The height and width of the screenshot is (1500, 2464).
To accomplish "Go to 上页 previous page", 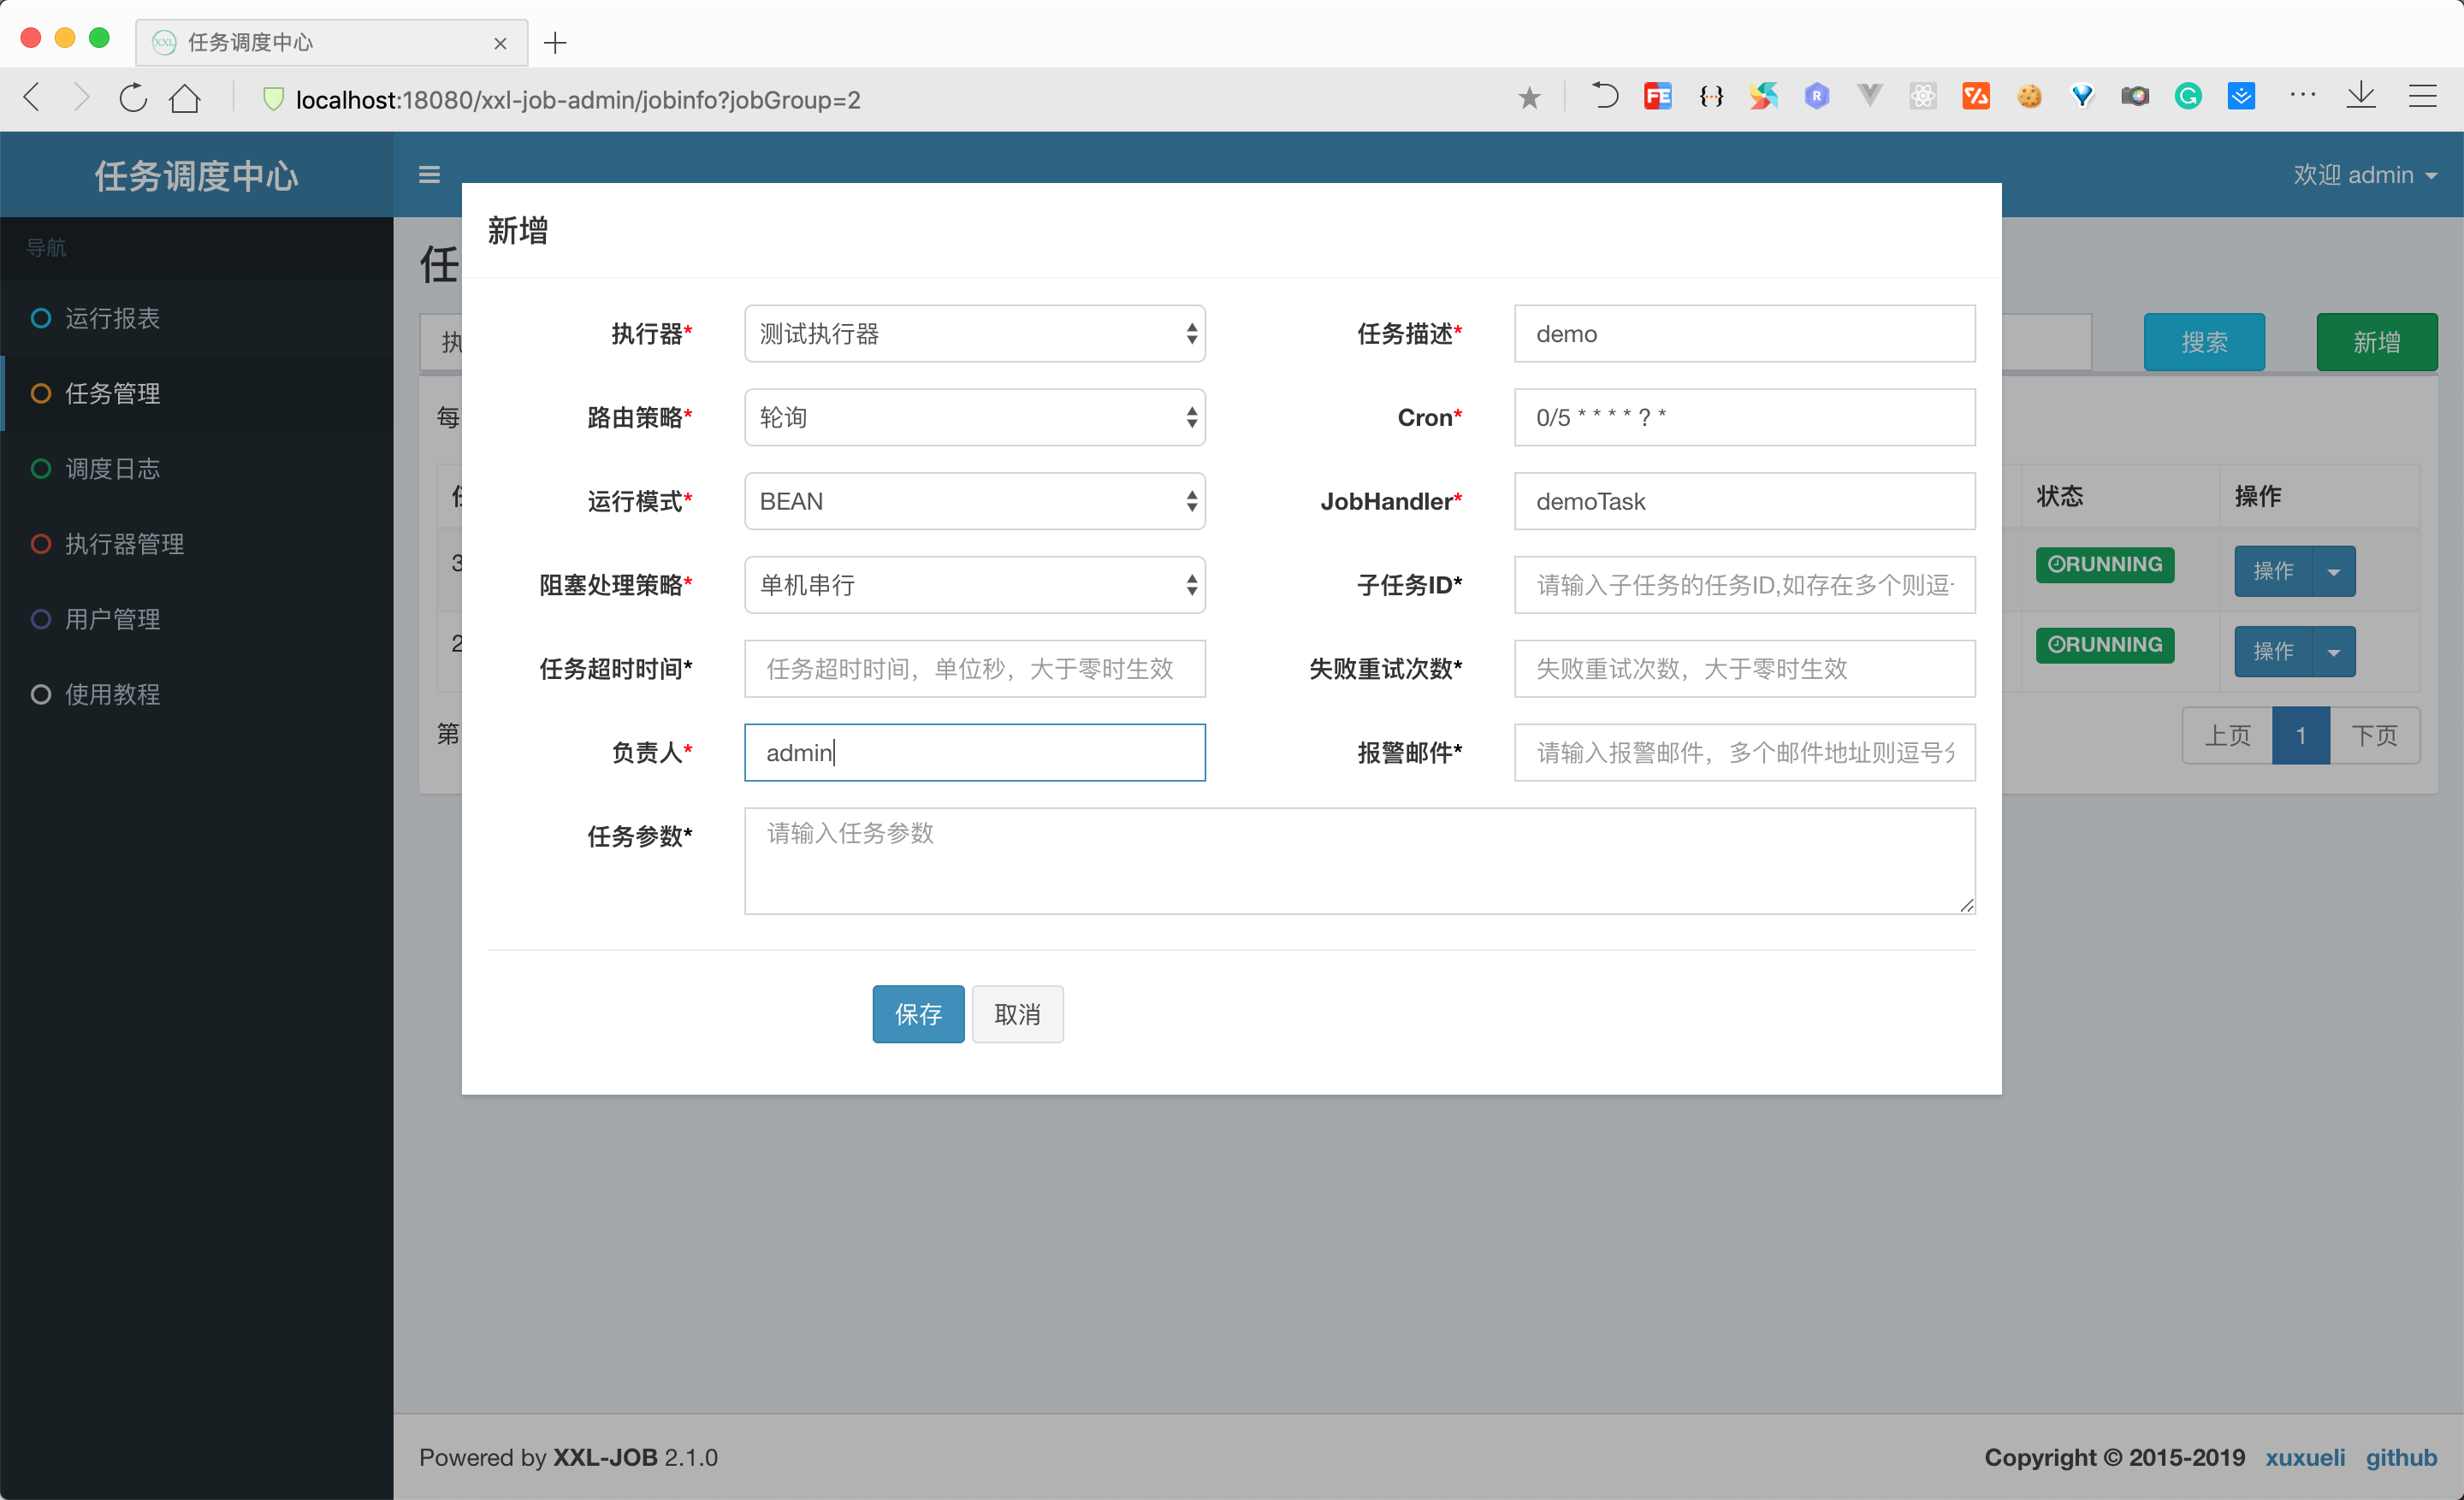I will coord(2227,736).
